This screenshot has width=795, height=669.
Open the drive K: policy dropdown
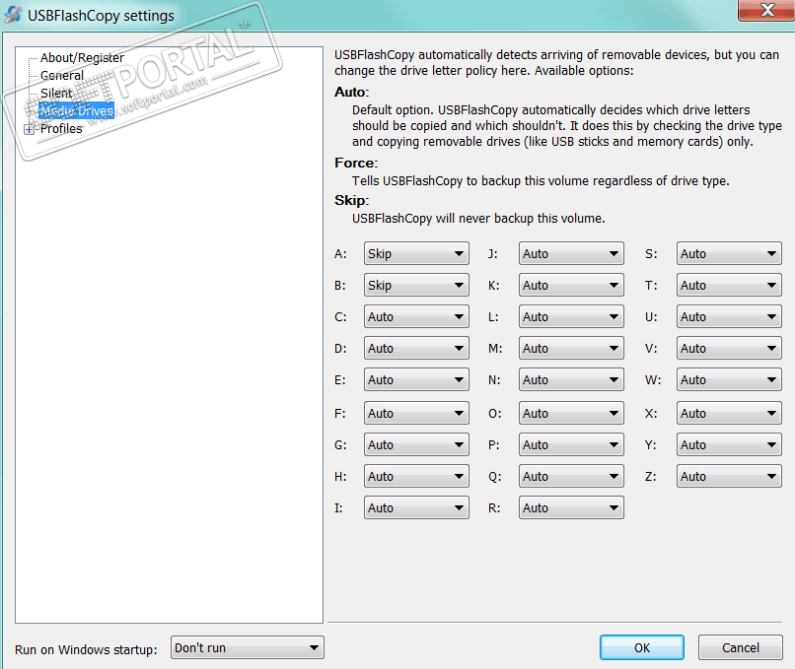tap(571, 285)
